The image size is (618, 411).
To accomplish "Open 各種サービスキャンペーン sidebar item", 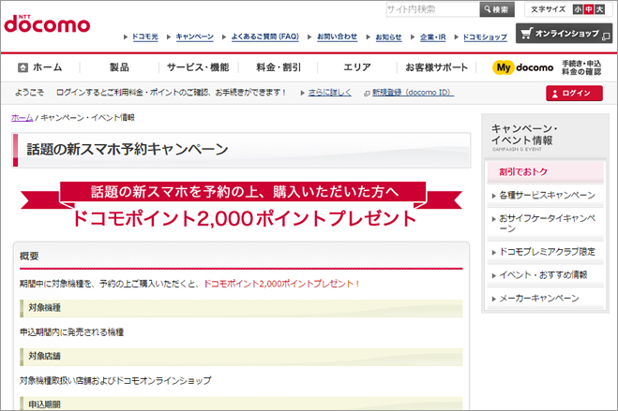I will pos(546,195).
